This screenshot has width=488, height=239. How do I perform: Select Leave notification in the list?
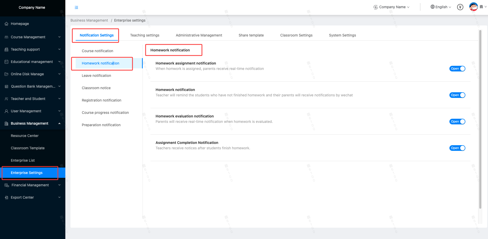point(96,76)
